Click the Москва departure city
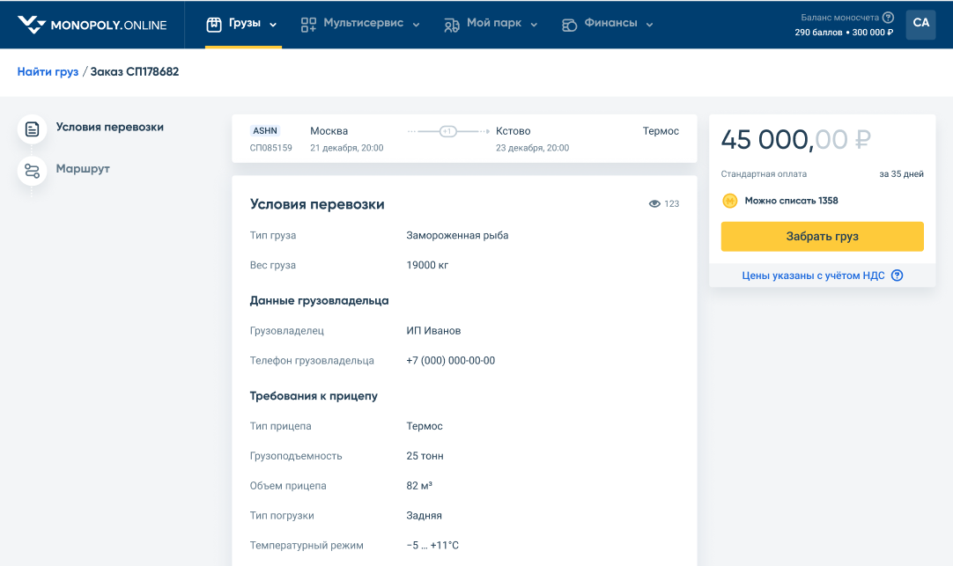The width and height of the screenshot is (953, 566). 329,130
